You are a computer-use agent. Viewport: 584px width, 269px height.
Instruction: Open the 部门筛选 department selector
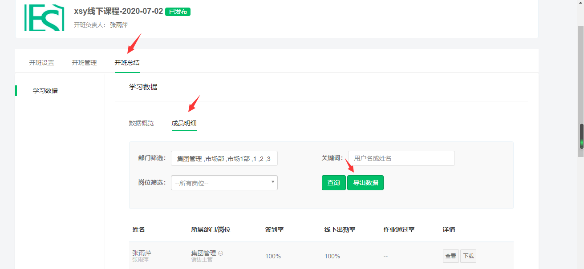[x=224, y=158]
